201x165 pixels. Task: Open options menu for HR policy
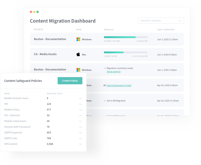click(x=81, y=104)
